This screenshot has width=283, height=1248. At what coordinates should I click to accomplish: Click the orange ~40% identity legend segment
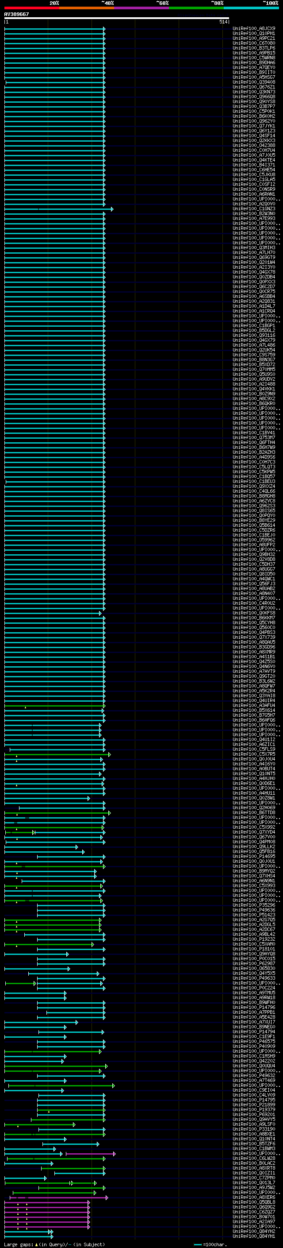(x=87, y=8)
